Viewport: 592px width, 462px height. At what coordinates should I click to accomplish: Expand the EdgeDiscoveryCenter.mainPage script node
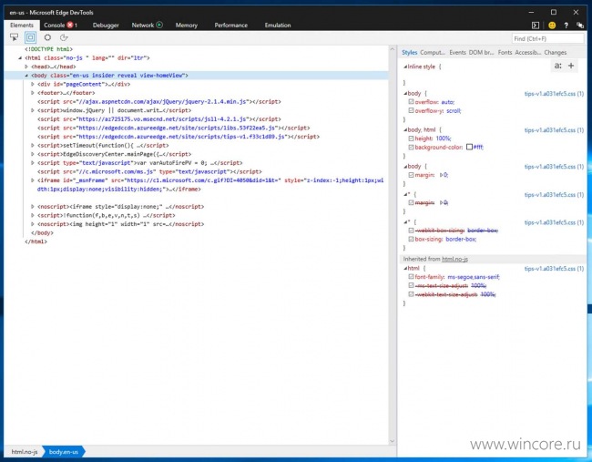click(33, 154)
